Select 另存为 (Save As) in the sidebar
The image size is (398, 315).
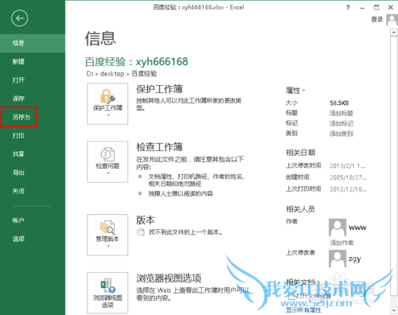click(21, 117)
